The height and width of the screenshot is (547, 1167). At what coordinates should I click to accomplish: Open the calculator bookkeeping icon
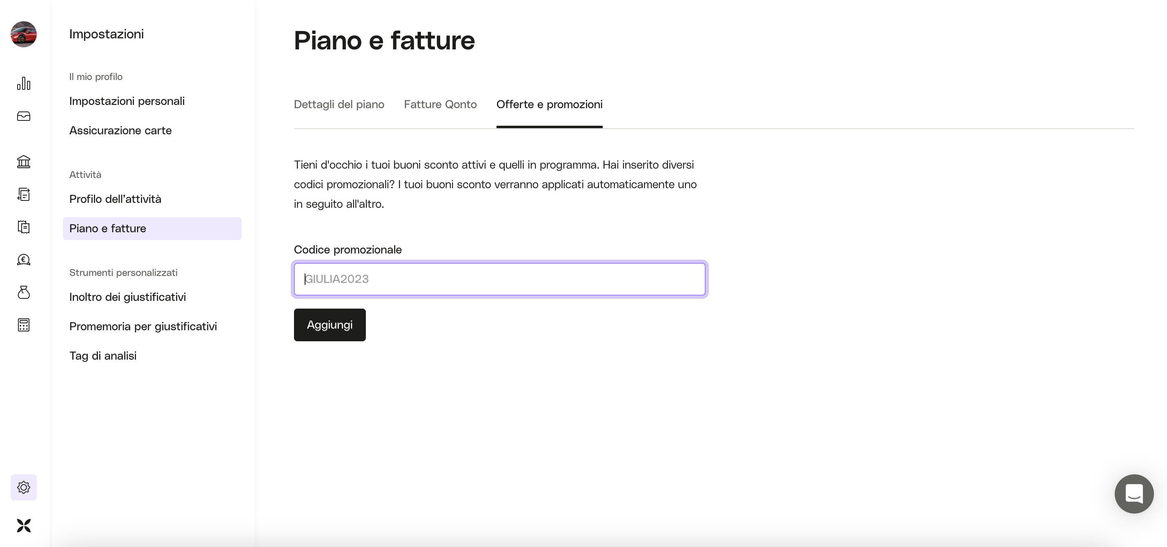(x=24, y=325)
